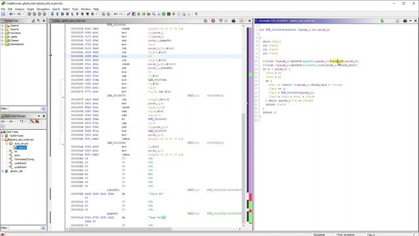Viewport: 419px width, 236px height.
Task: Click the crossed-out filter icon in Data Type Manager
Action: tap(37, 121)
